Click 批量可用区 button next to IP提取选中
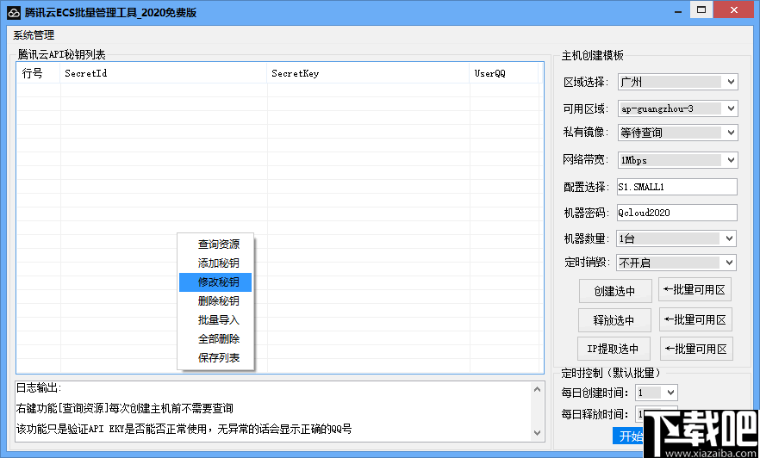Viewport: 760px width, 458px height. [x=696, y=349]
